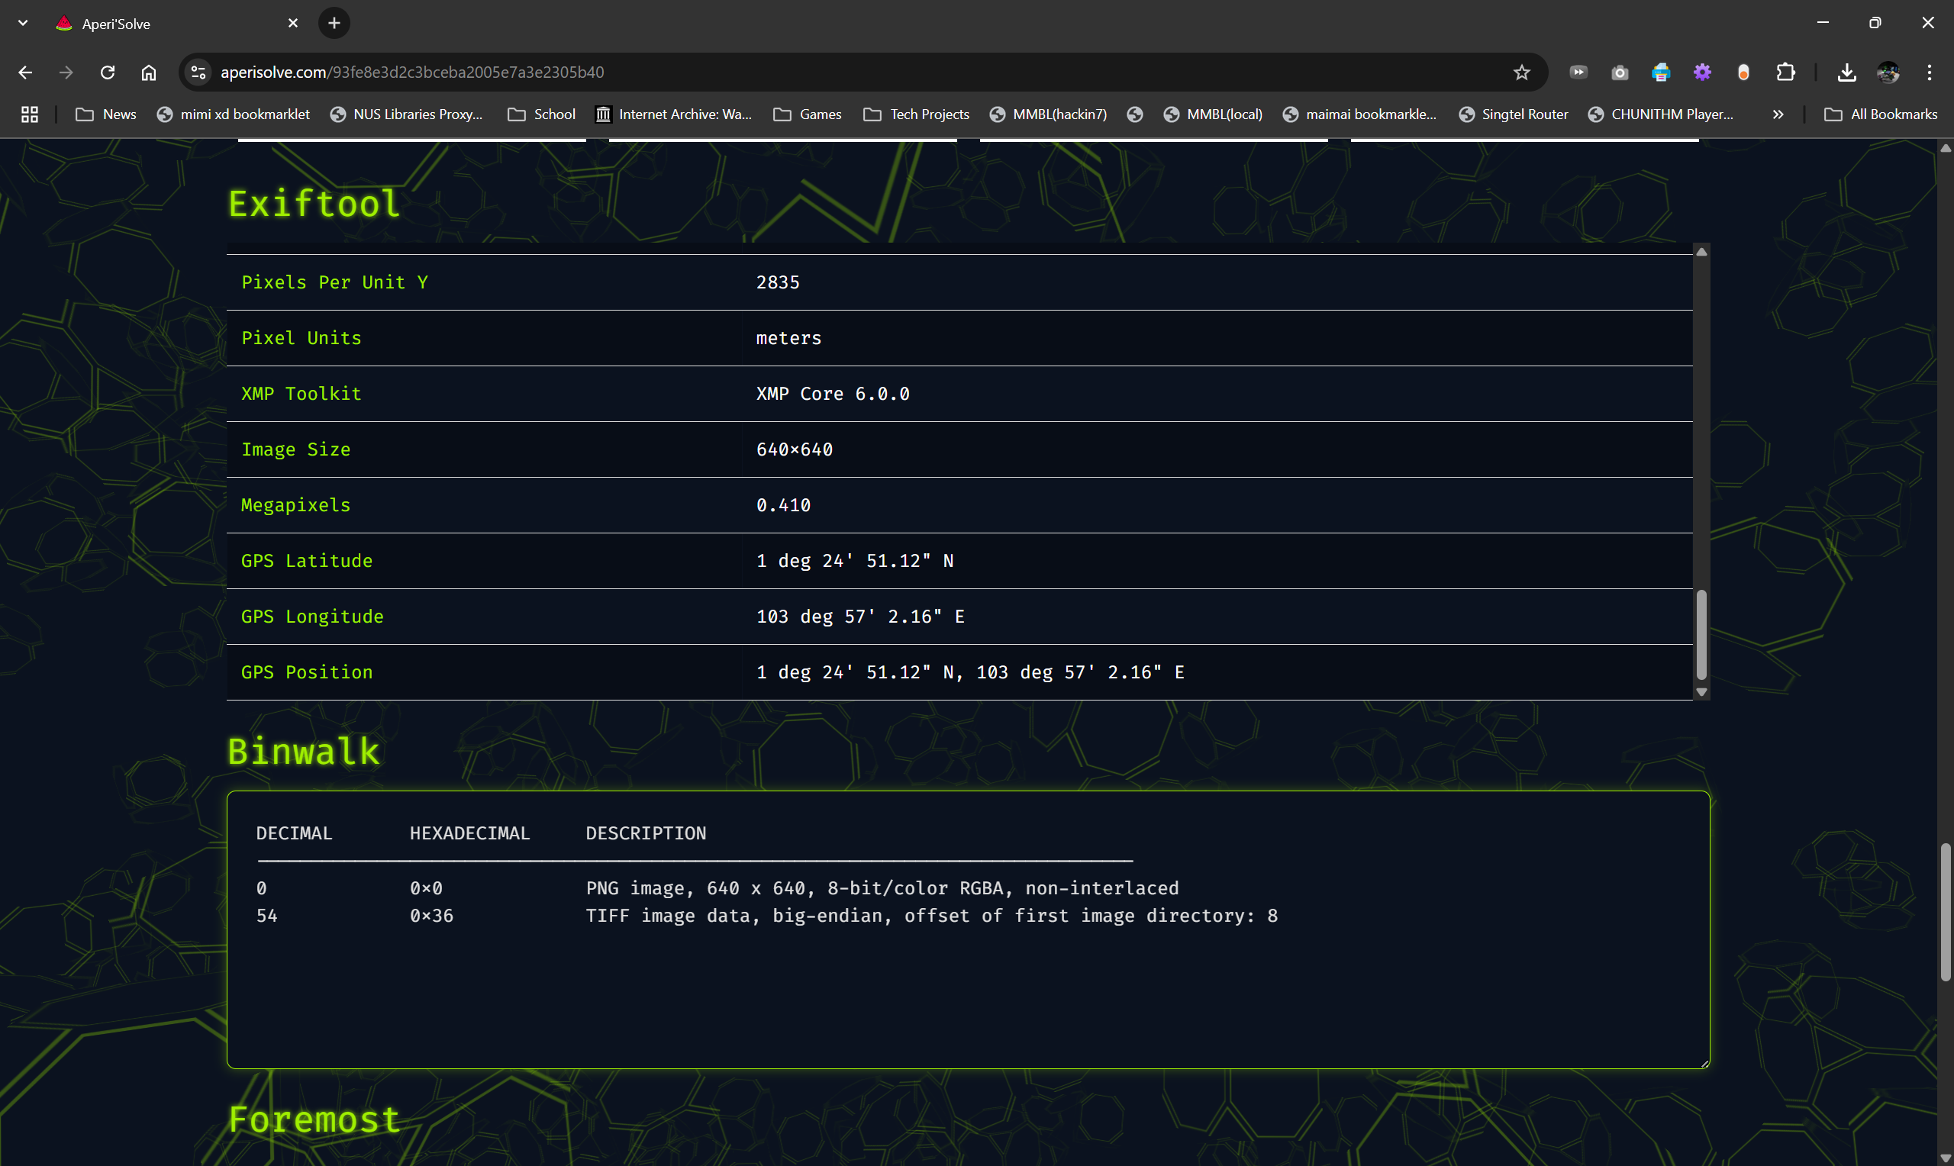Open the Internet Archive Wayback bookmark
This screenshot has width=1954, height=1166.
click(674, 114)
